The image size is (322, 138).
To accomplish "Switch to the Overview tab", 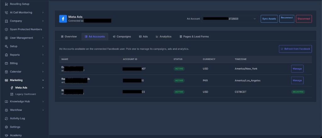I will pyautogui.click(x=69, y=37).
